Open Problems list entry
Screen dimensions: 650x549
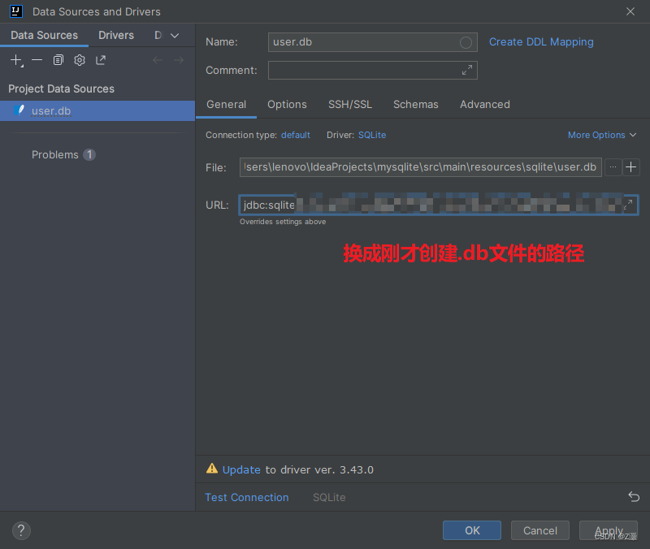click(x=54, y=154)
